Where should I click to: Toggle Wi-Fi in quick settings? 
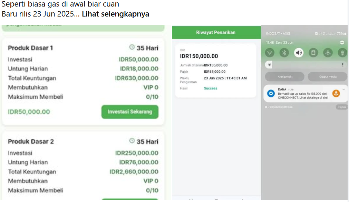[x=270, y=53]
